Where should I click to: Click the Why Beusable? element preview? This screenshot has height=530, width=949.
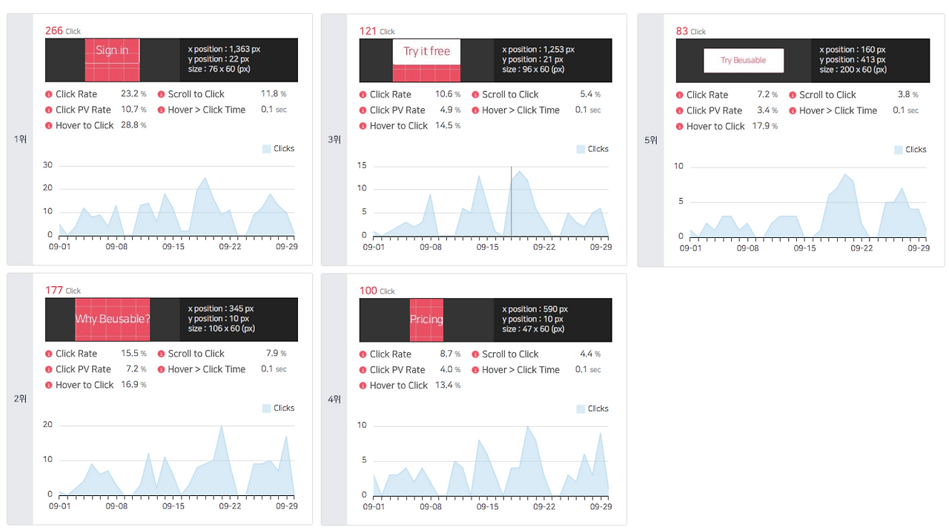click(113, 319)
